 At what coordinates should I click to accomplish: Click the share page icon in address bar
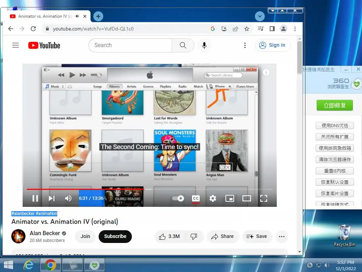[235, 29]
